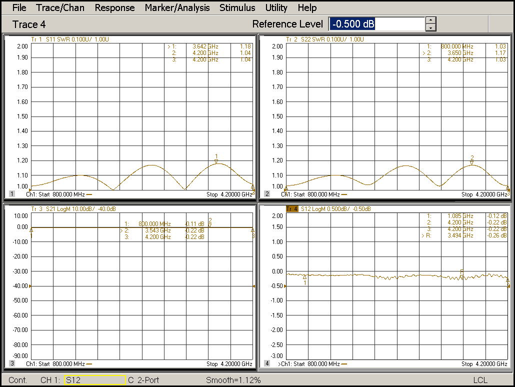Click the Reference Level input field

(x=376, y=24)
